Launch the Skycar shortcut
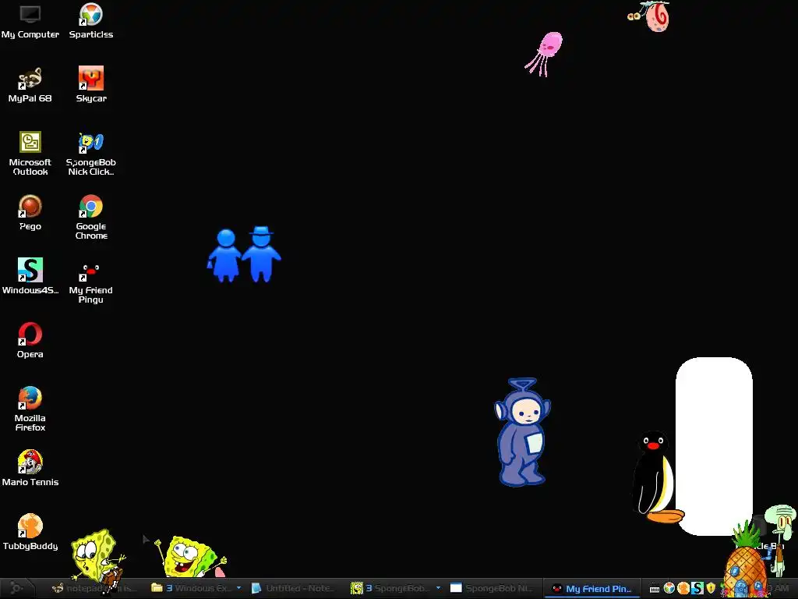This screenshot has width=798, height=599. (x=91, y=85)
